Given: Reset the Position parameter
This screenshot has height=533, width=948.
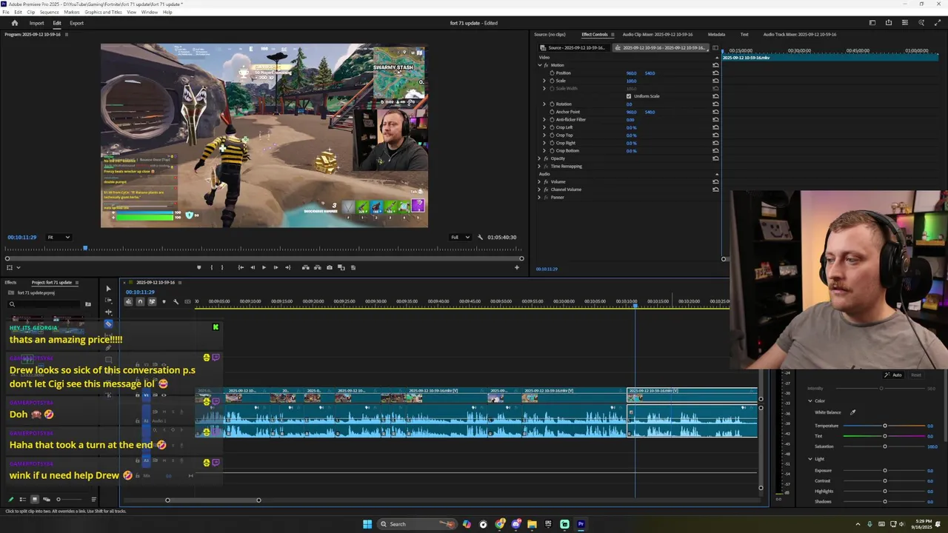Looking at the screenshot, I should tap(715, 73).
